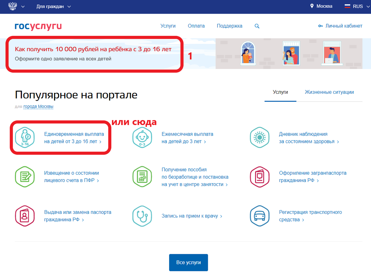Viewport: 371px width, 277px height.
Task: Expand the dropdown arrow next to the emblem
Action: 23,6
